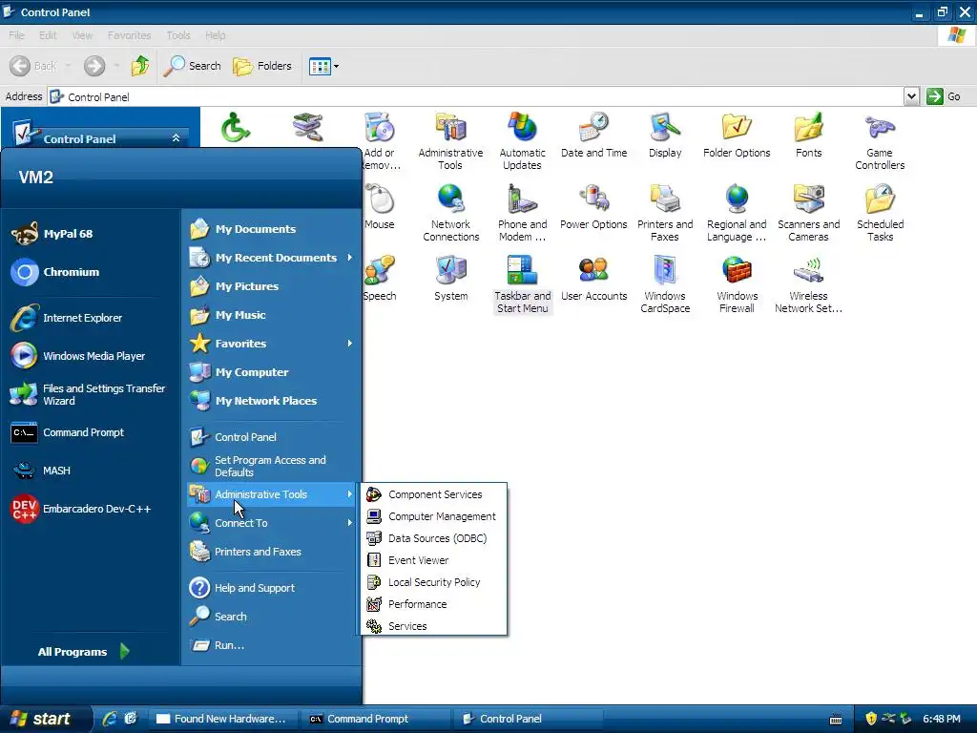
Task: Click security shield tray icon
Action: [871, 719]
